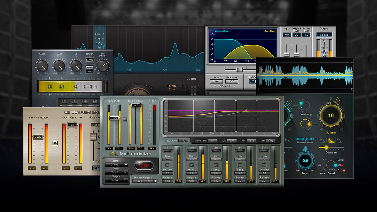Click the fader link arrows under L2 Threshold
377x212 pixels.
(x=55, y=143)
